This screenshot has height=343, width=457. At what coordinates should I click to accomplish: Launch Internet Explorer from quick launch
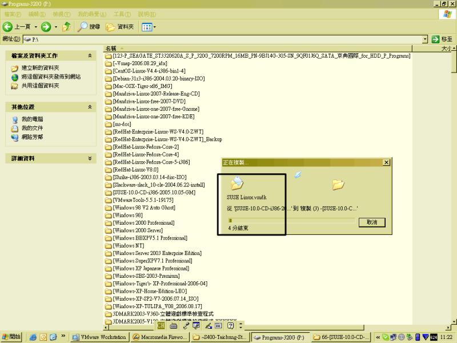[x=33, y=337]
